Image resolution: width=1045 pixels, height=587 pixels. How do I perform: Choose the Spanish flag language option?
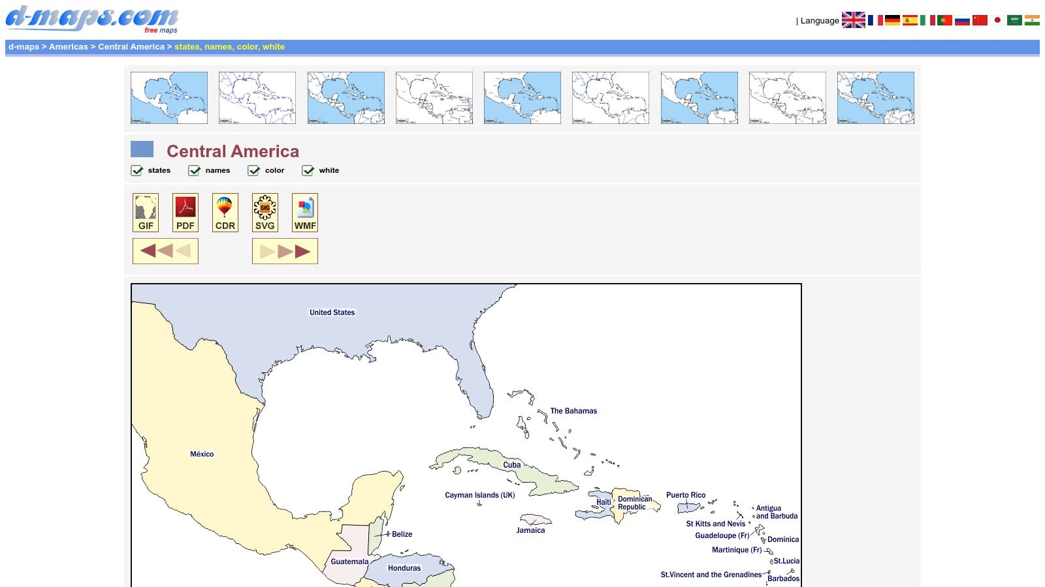(909, 20)
